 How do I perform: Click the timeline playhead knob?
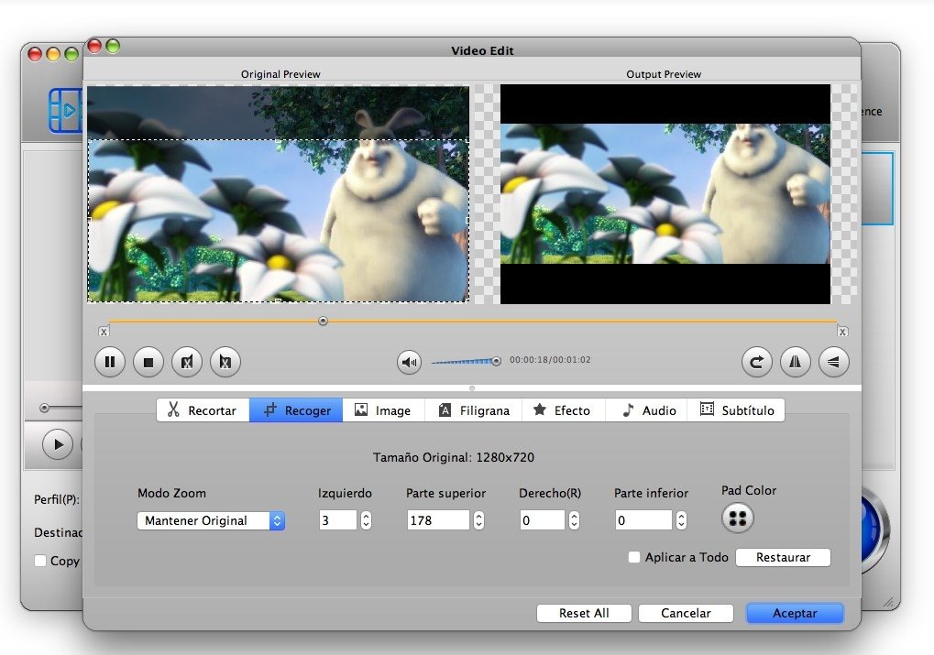coord(323,321)
